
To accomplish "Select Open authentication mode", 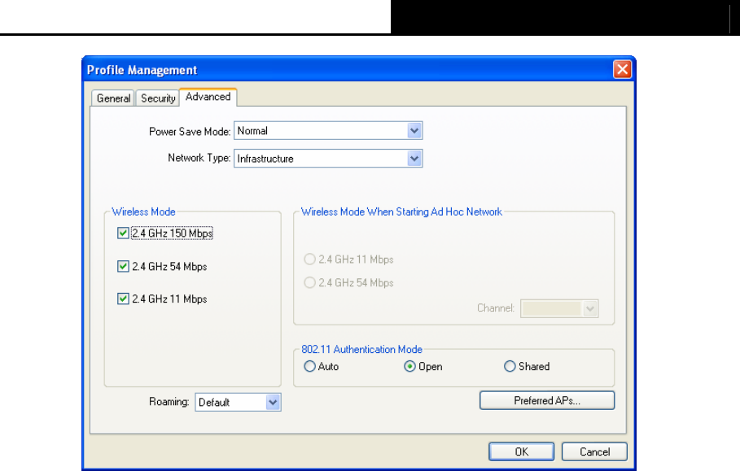I will pyautogui.click(x=409, y=366).
